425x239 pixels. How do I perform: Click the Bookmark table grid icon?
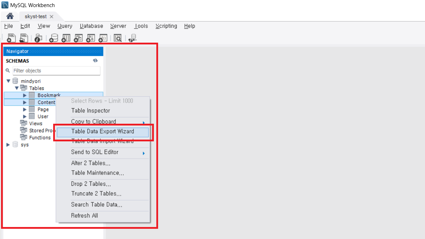point(32,95)
